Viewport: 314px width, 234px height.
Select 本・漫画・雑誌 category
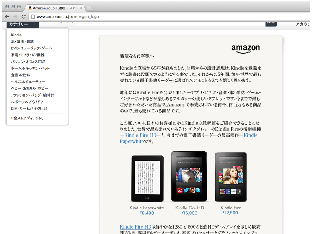[22, 41]
